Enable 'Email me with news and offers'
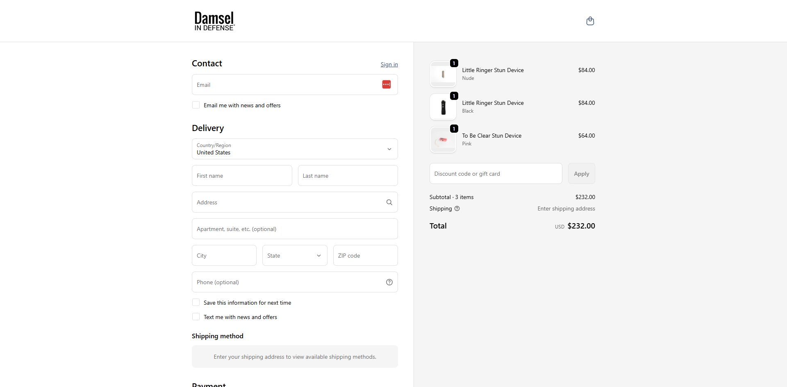This screenshot has height=387, width=787. tap(196, 105)
